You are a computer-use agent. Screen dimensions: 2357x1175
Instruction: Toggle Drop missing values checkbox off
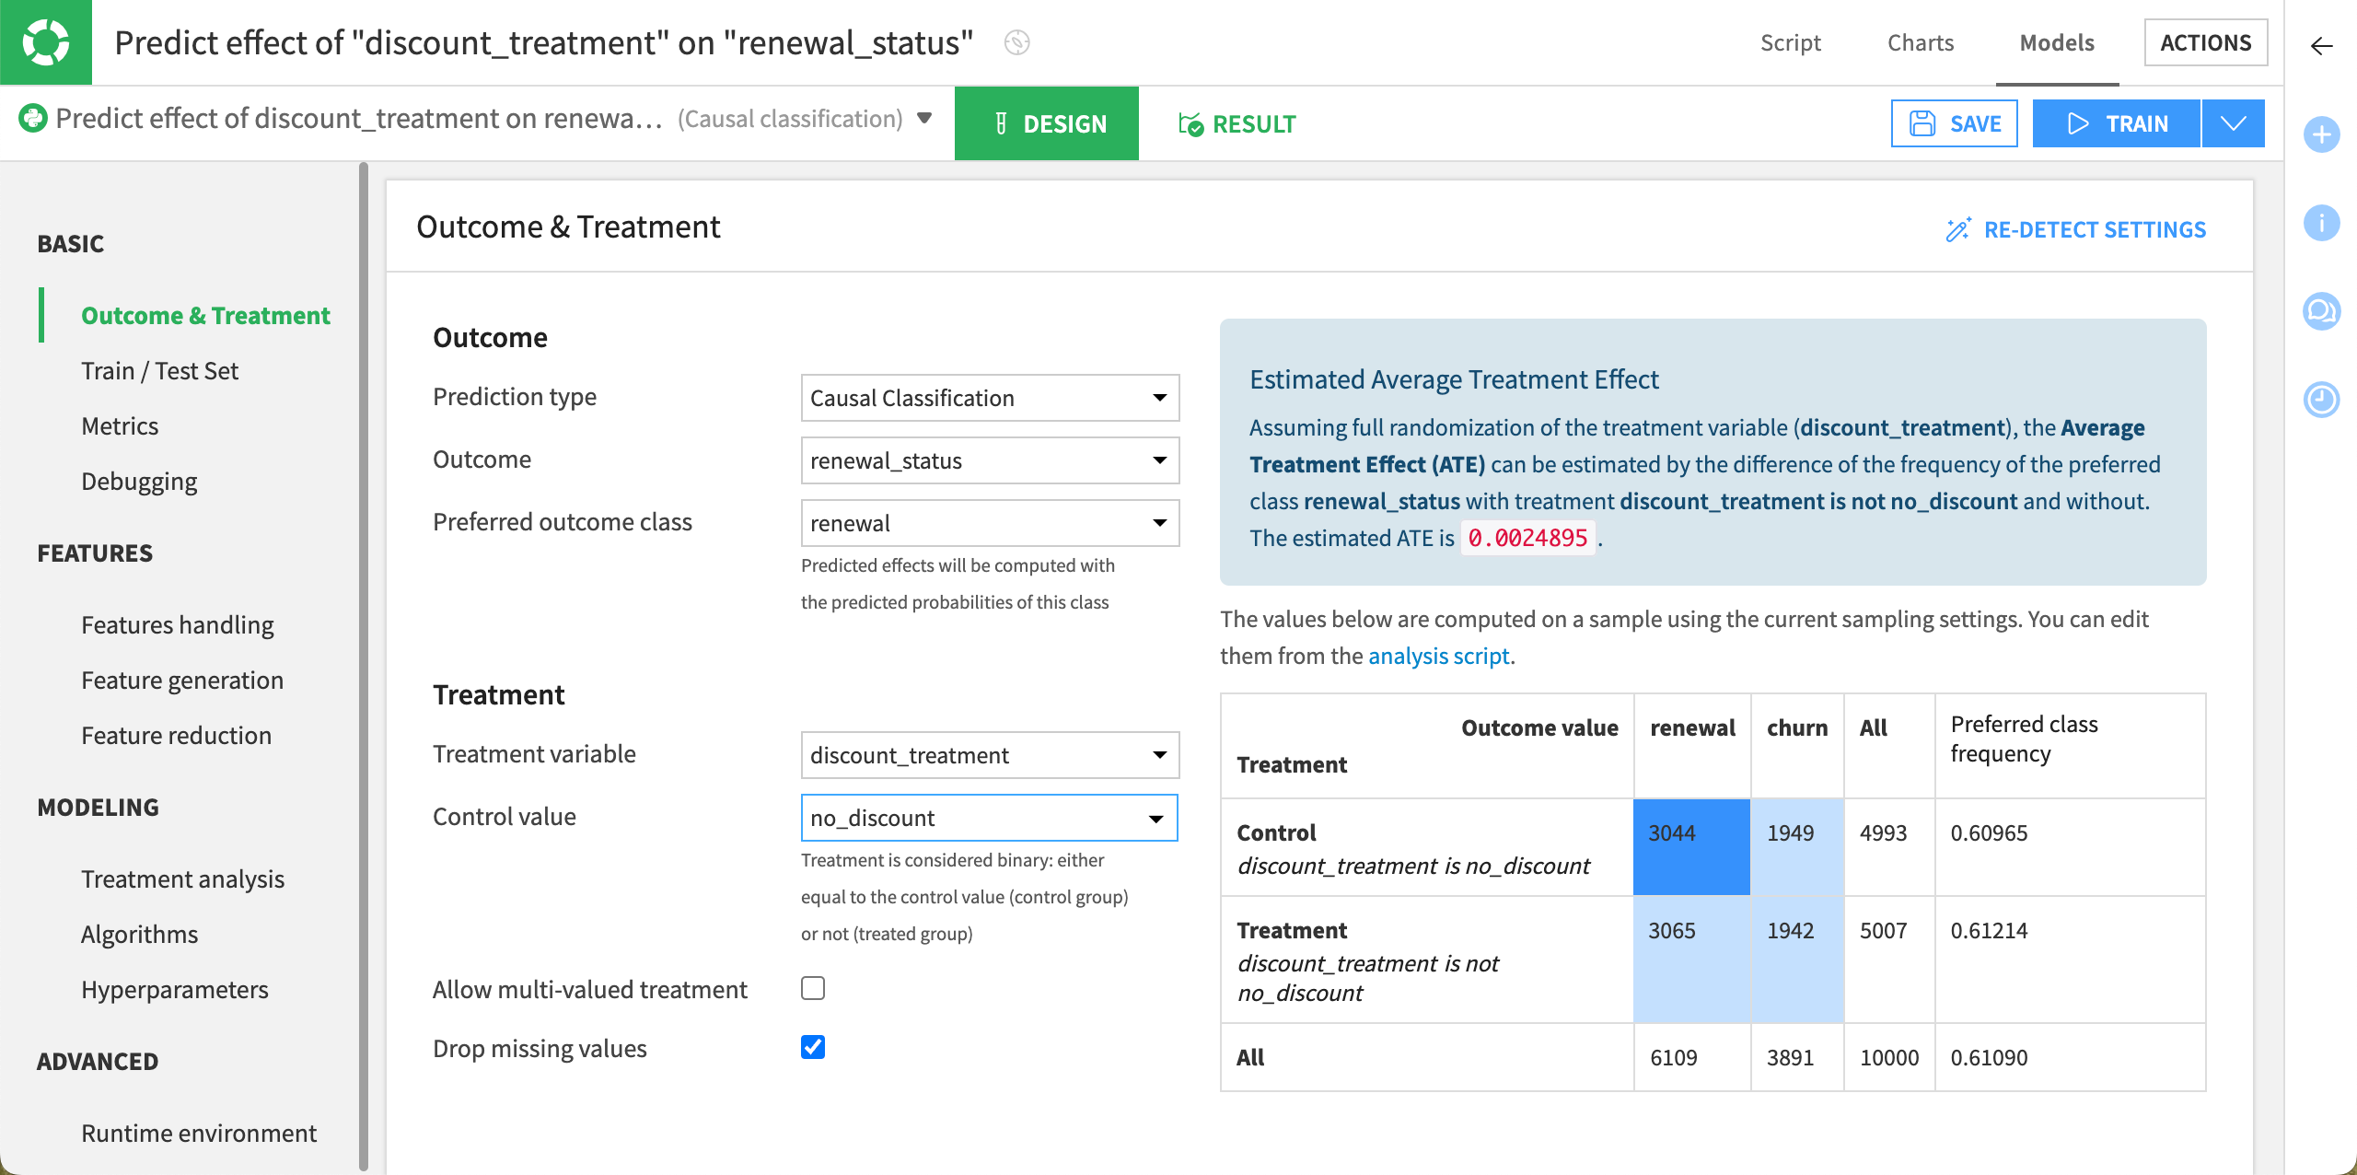tap(813, 1047)
